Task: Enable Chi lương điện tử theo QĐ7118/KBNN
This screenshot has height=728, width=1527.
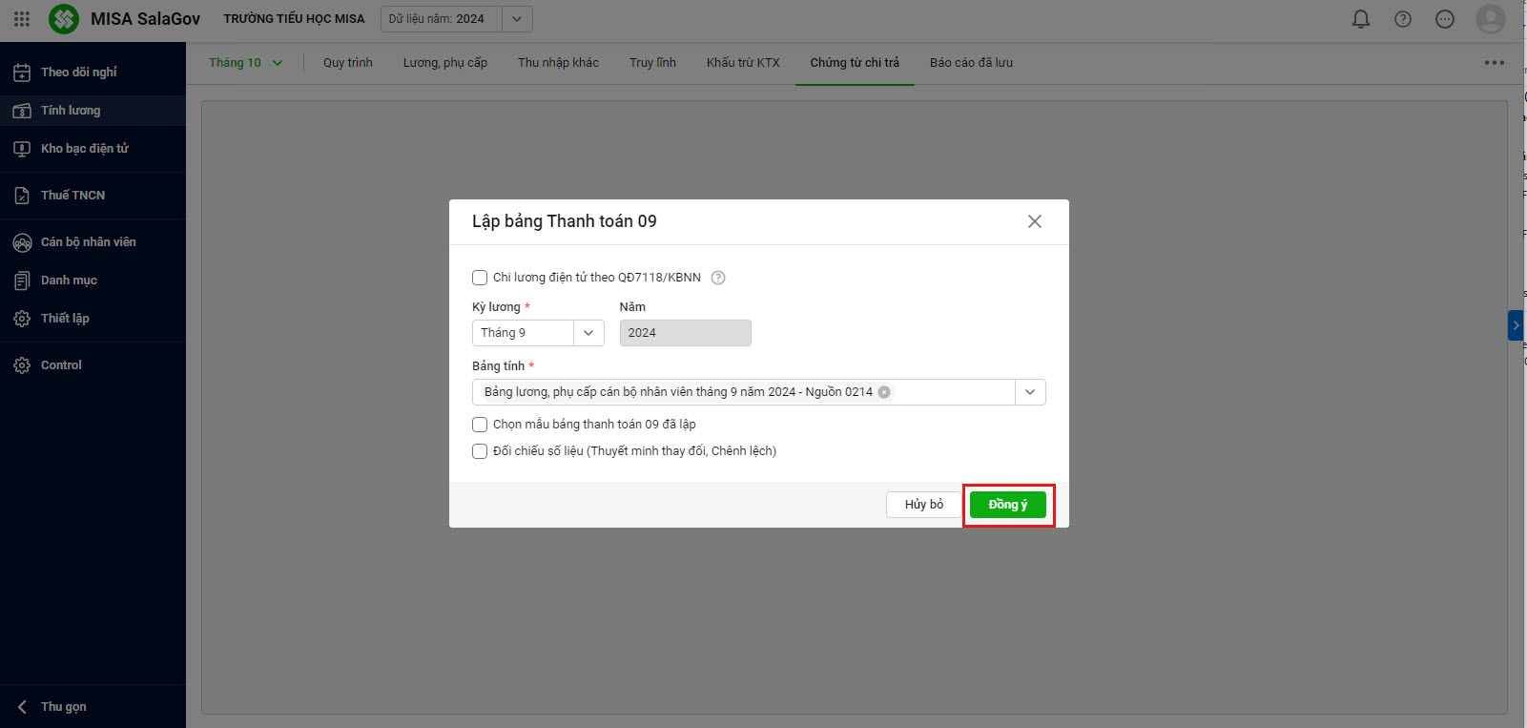Action: point(480,278)
